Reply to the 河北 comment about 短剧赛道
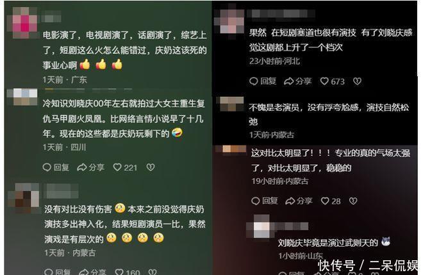This screenshot has width=423, height=275. 263,81
